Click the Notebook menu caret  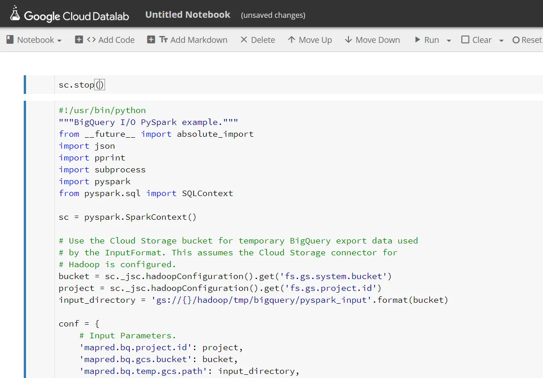[x=59, y=41]
